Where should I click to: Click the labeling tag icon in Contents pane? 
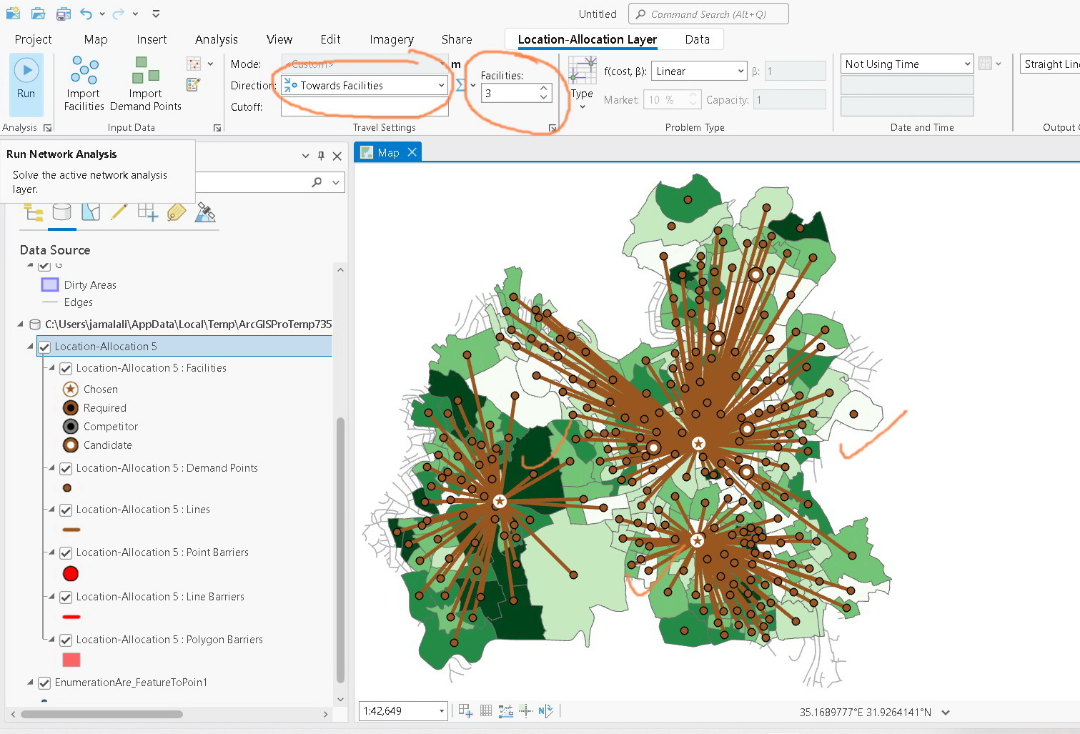tap(176, 212)
